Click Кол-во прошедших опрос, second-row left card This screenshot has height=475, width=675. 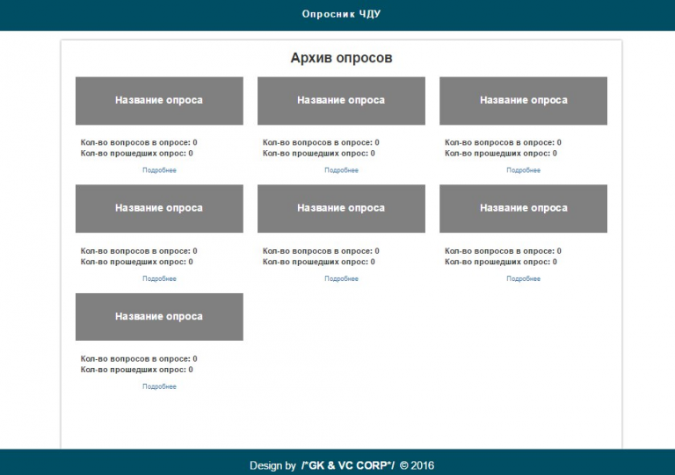137,262
